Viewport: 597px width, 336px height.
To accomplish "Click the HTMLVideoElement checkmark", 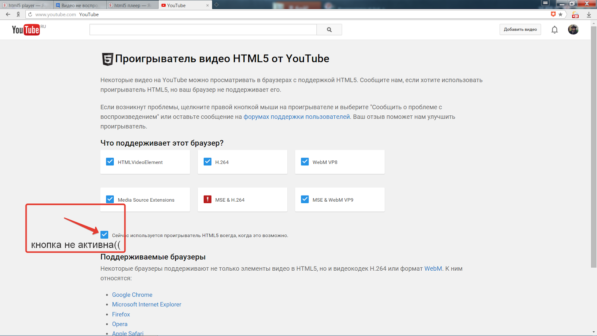I will 110,162.
